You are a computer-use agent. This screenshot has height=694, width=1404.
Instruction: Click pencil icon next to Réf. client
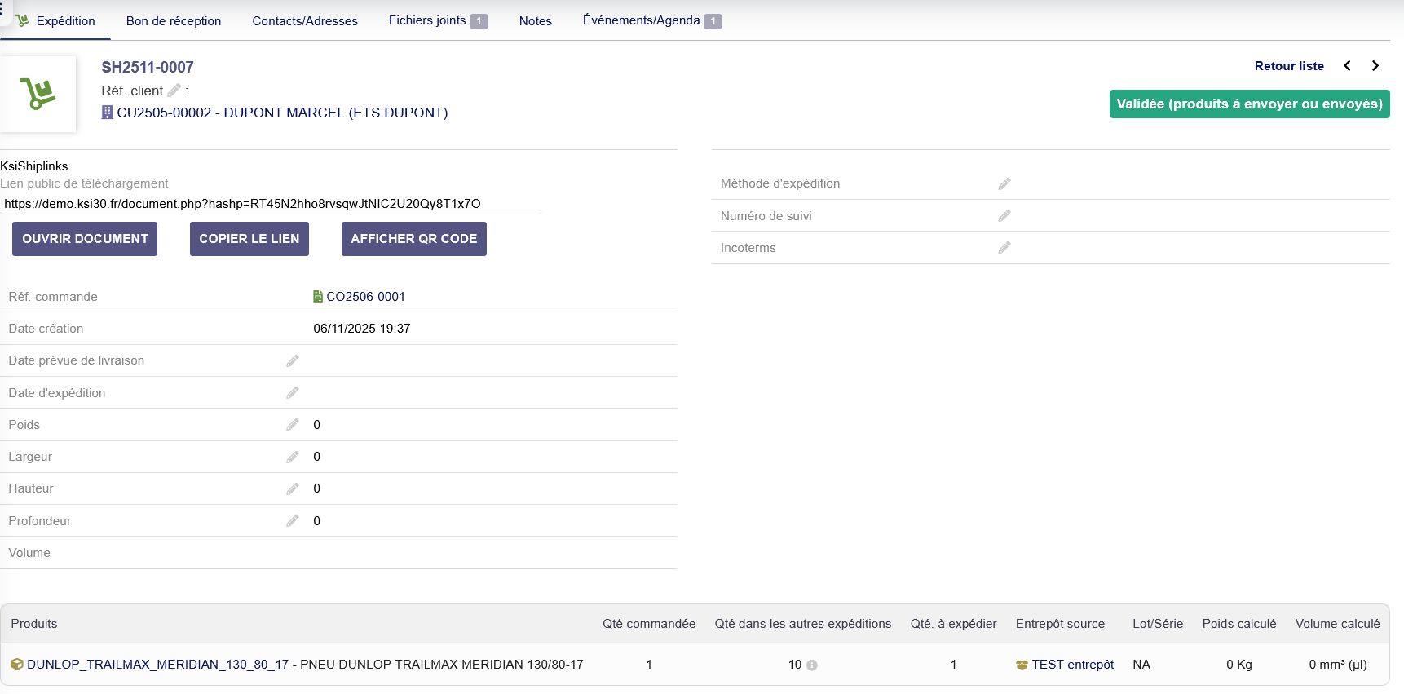174,91
